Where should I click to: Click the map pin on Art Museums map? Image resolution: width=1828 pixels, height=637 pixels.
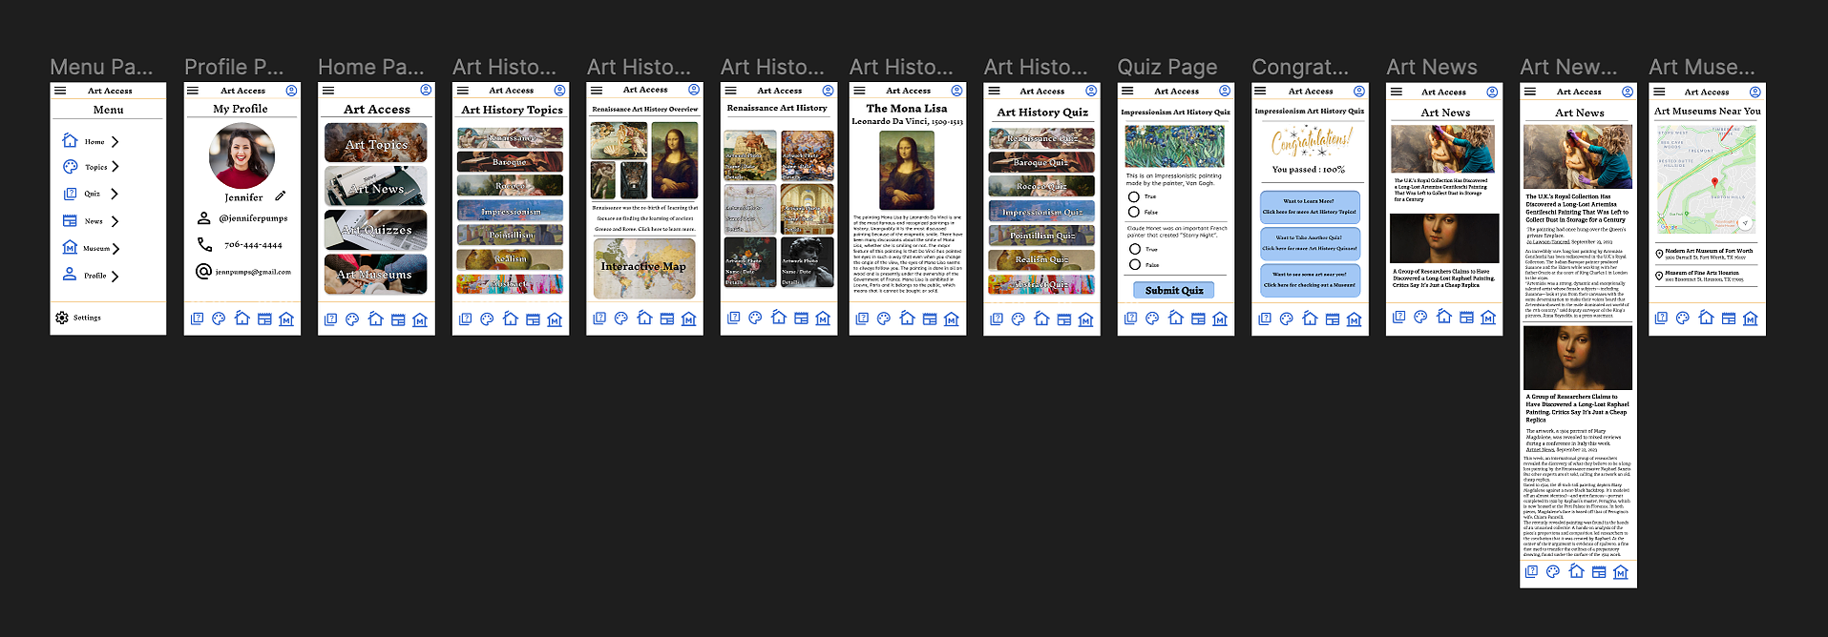(1714, 181)
